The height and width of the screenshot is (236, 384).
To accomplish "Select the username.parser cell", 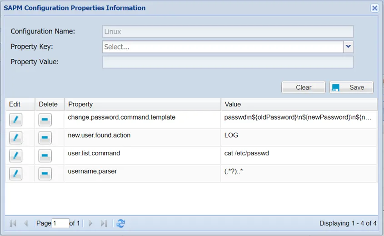I will (x=143, y=174).
